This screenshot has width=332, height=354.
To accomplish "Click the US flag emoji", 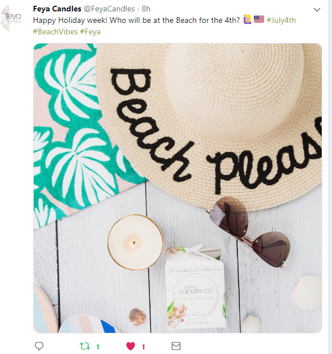I will coord(259,19).
